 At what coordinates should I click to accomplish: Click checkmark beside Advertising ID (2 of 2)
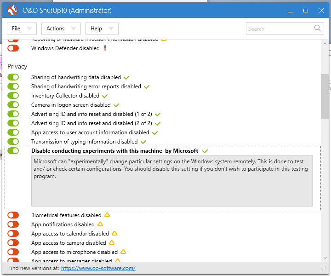click(x=158, y=123)
